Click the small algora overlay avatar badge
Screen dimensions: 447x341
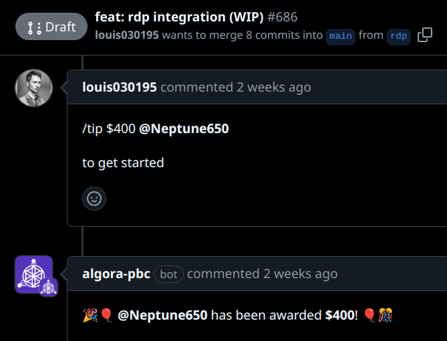[x=49, y=287]
